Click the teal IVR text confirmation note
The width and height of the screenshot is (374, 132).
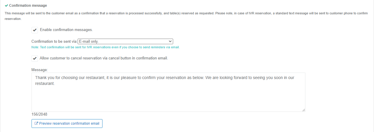click(x=105, y=47)
